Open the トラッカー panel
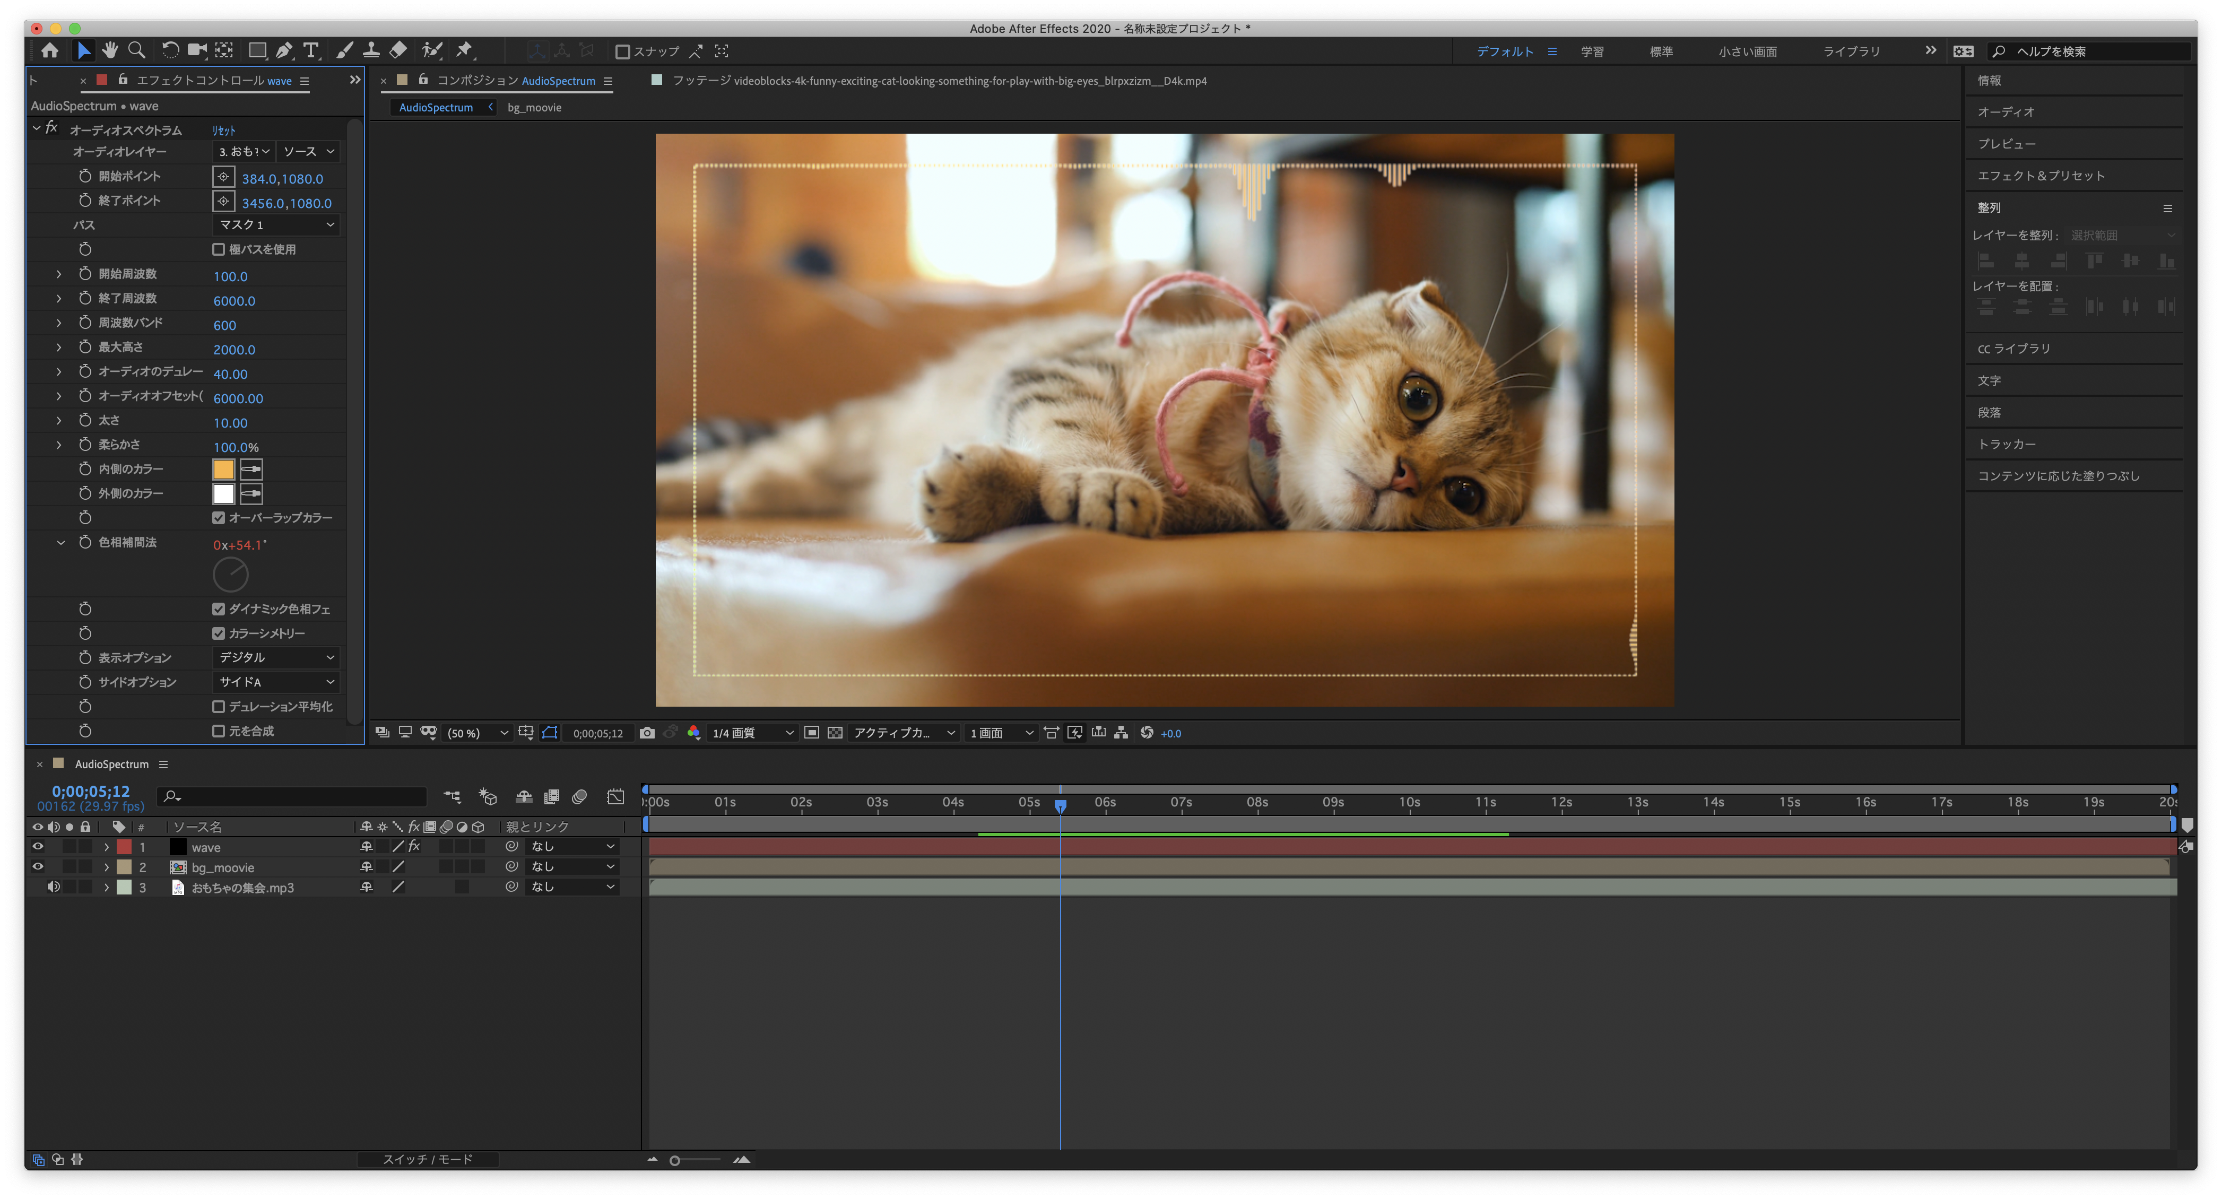2222x1199 pixels. click(2007, 444)
